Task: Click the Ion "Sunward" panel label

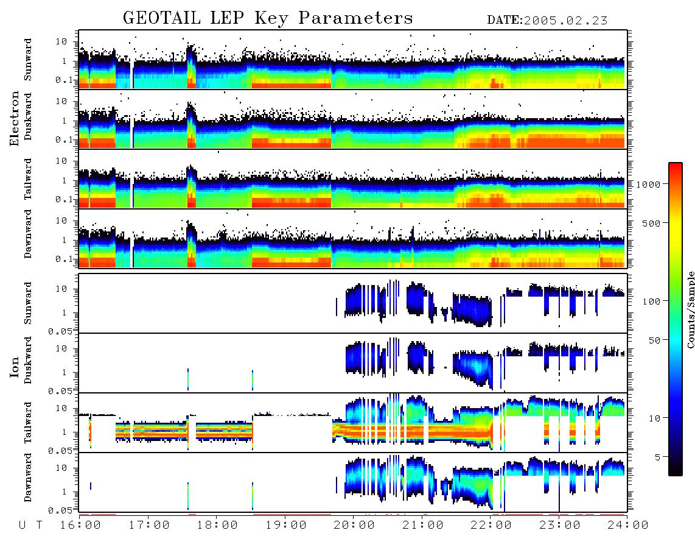Action: click(28, 303)
